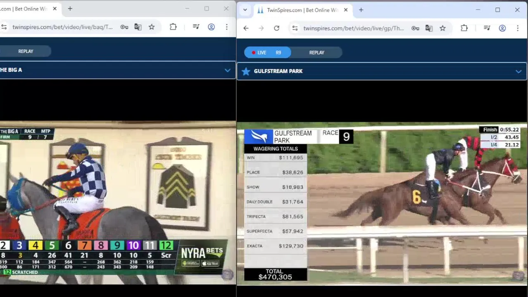Click right window address bar URL

[x=353, y=28]
